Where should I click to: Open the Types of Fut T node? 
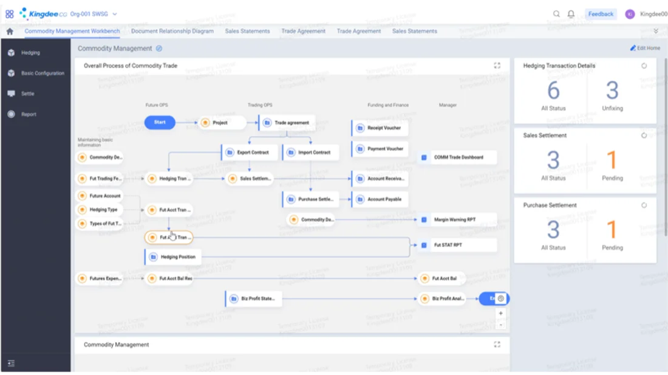click(100, 223)
